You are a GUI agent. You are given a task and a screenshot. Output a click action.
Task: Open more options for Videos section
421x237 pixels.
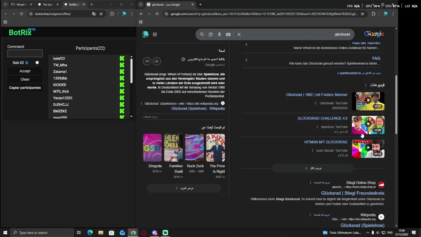[365, 85]
